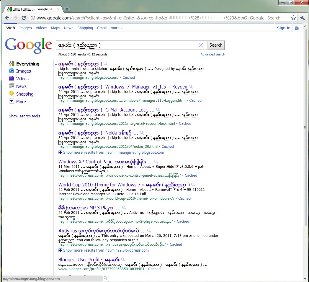Expand more results from naymin99.wordpress.com

pos(104,250)
